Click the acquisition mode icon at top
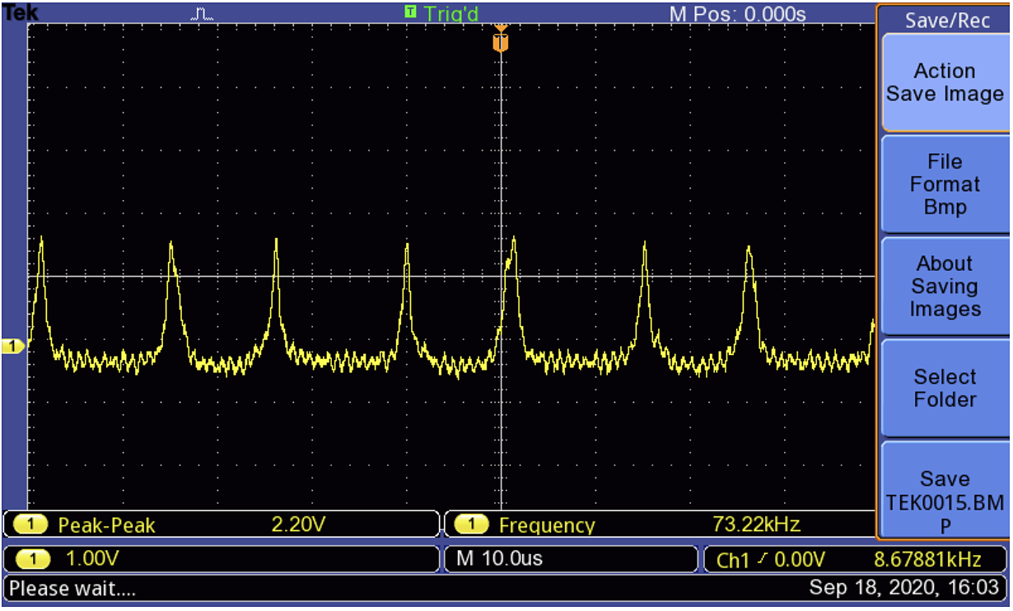Screen dimensions: 1013x611 (202, 14)
